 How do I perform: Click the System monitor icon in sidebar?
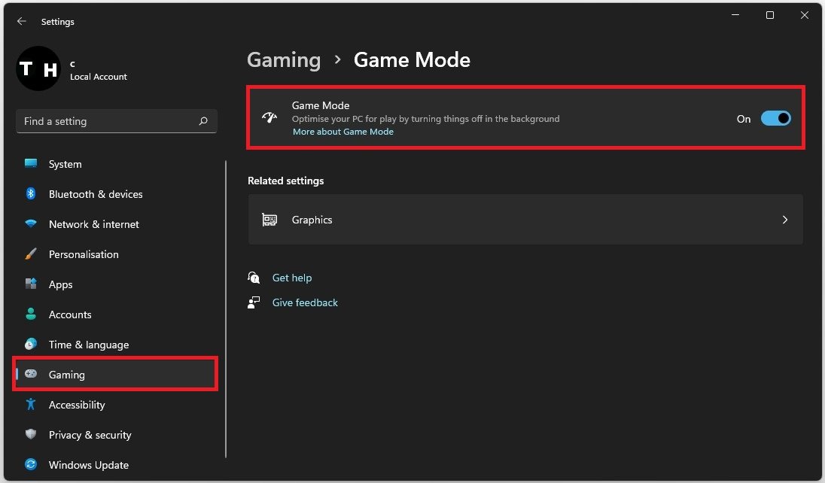click(31, 164)
